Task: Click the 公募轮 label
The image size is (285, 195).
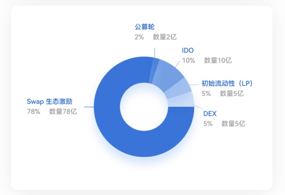Action: [x=145, y=27]
